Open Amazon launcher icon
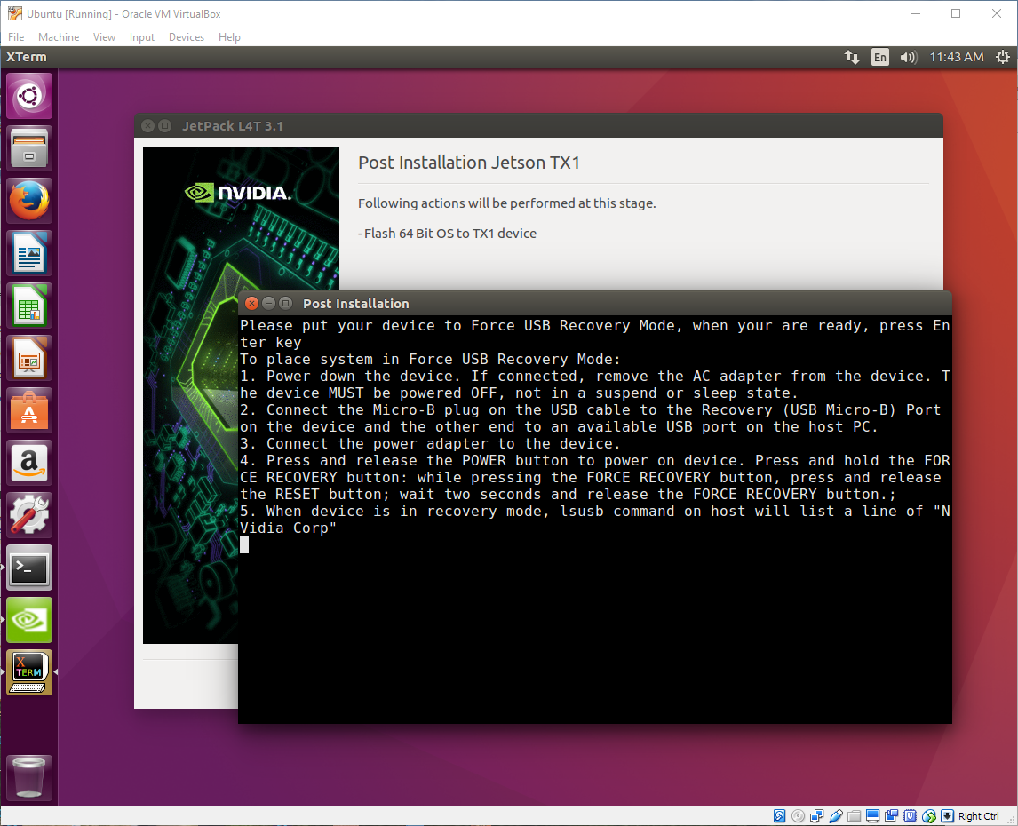Image resolution: width=1018 pixels, height=826 pixels. [x=29, y=463]
